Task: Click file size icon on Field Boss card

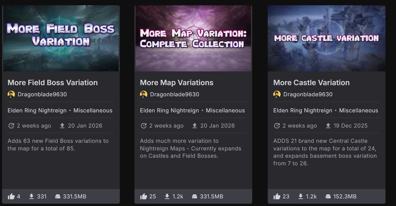Action: point(58,196)
